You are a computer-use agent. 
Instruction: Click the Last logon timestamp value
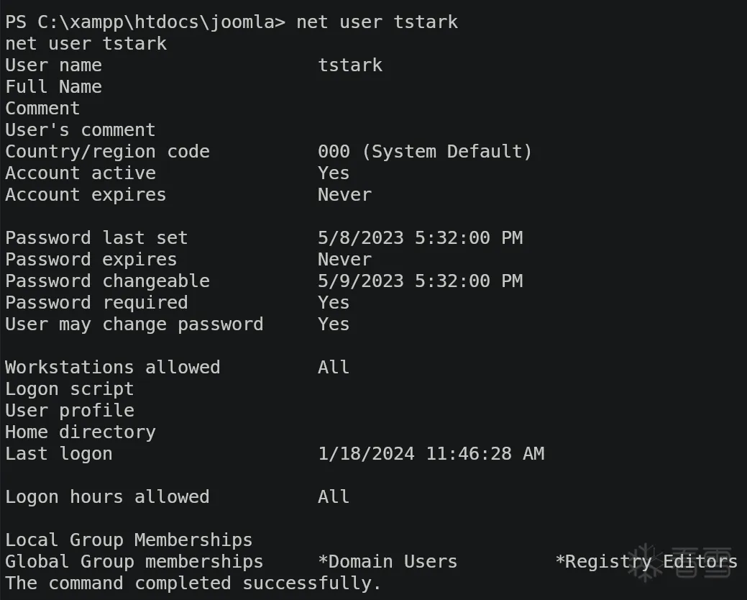pos(431,453)
